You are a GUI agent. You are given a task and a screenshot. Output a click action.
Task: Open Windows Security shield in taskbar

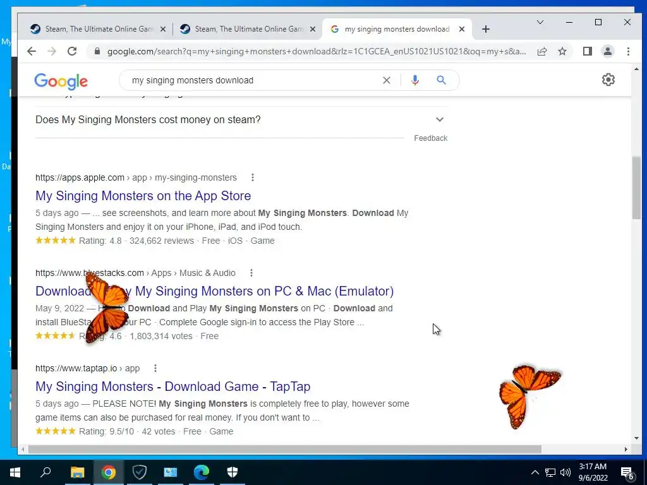click(x=233, y=472)
